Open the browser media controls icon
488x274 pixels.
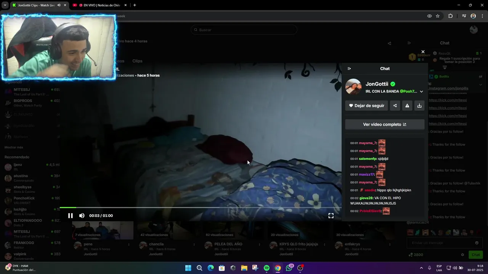click(x=464, y=16)
